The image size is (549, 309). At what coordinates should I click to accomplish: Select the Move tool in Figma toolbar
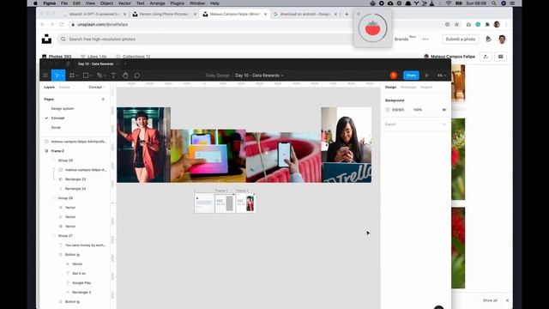(57, 76)
